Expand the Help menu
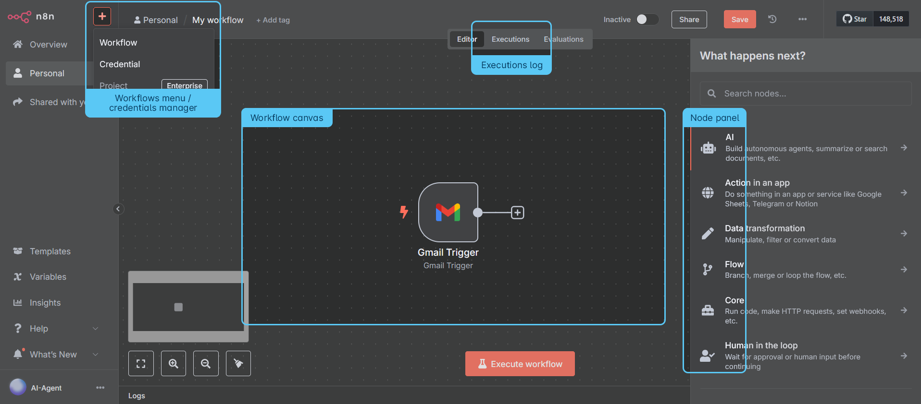 click(x=95, y=329)
